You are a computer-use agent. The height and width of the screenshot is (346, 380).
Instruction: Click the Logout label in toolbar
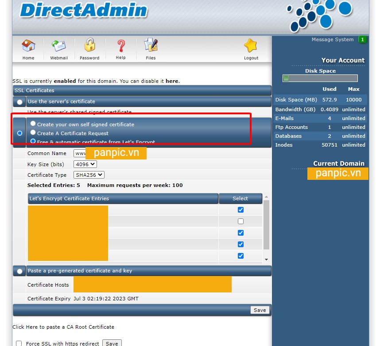[x=251, y=58]
